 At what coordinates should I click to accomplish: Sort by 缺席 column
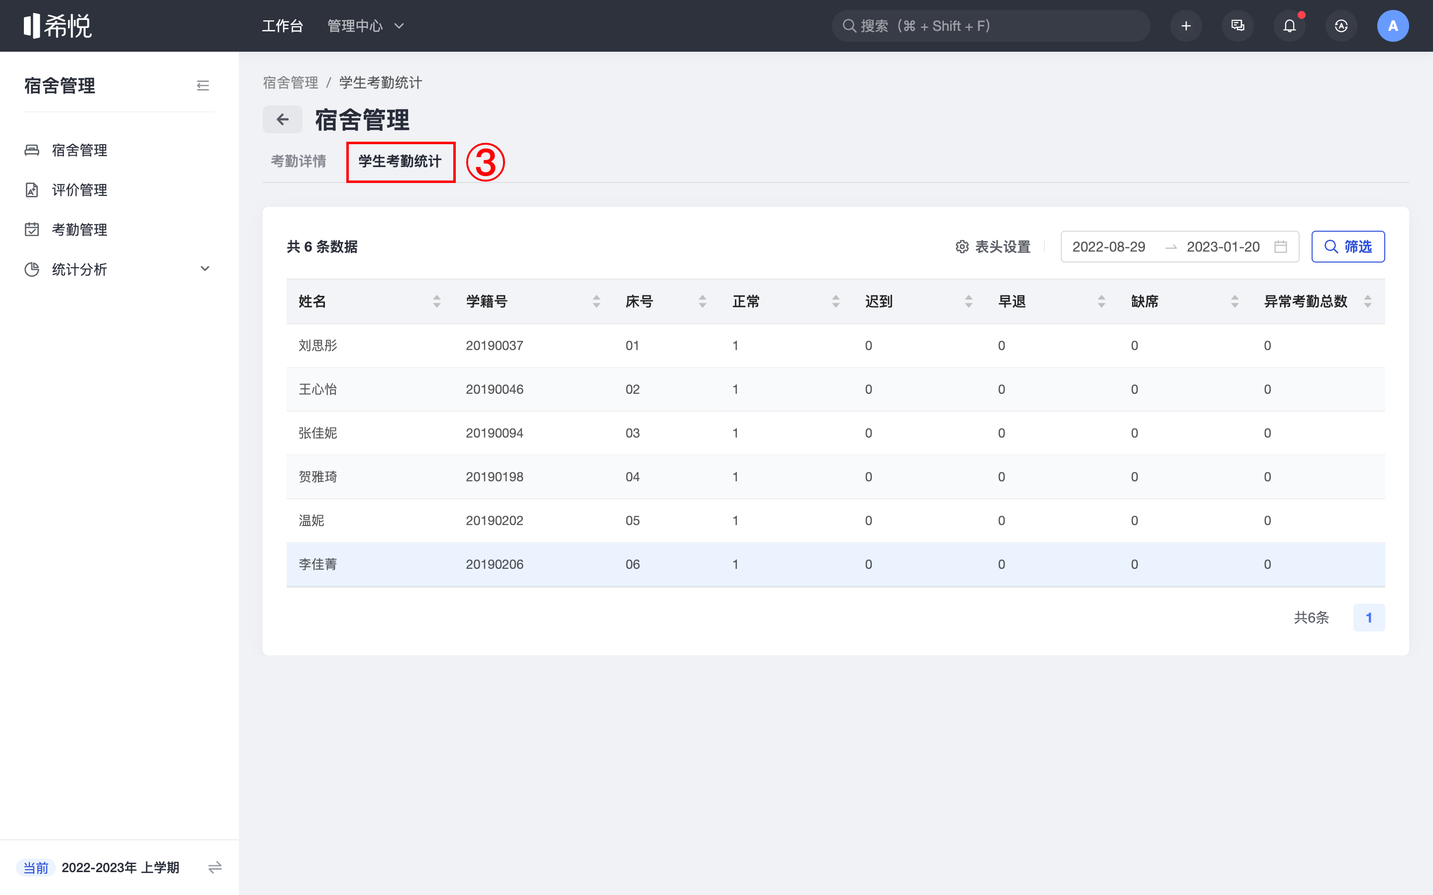click(1234, 301)
